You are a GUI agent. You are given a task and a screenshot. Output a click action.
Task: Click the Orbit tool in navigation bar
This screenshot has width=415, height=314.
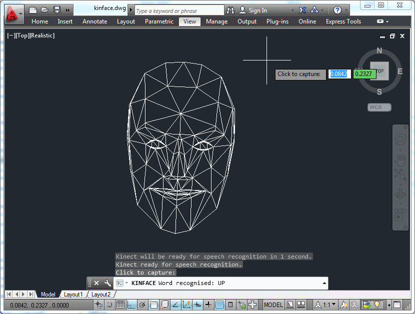click(400, 194)
